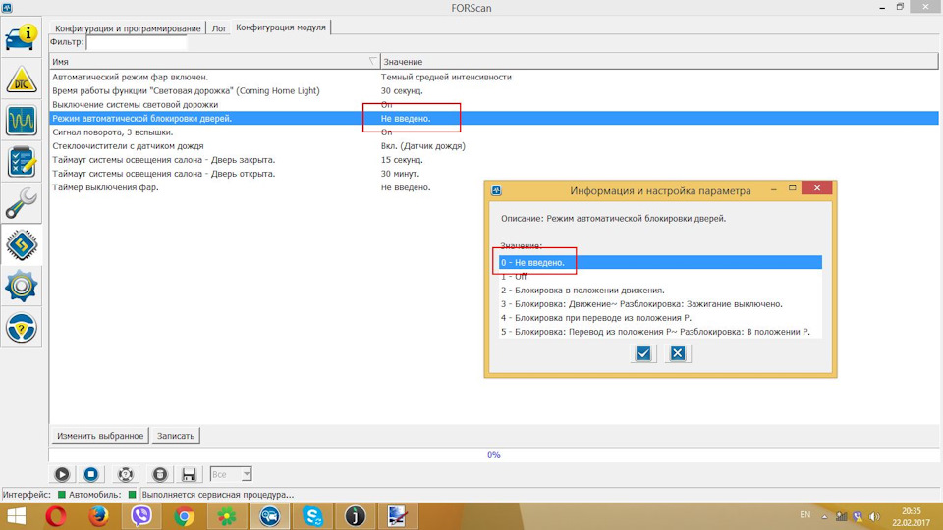Image resolution: width=943 pixels, height=530 pixels.
Task: Select '4 - Блокировка при переводе из положения P.'
Action: point(660,318)
